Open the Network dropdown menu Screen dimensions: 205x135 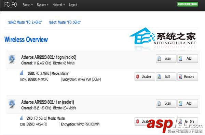coord(58,5)
